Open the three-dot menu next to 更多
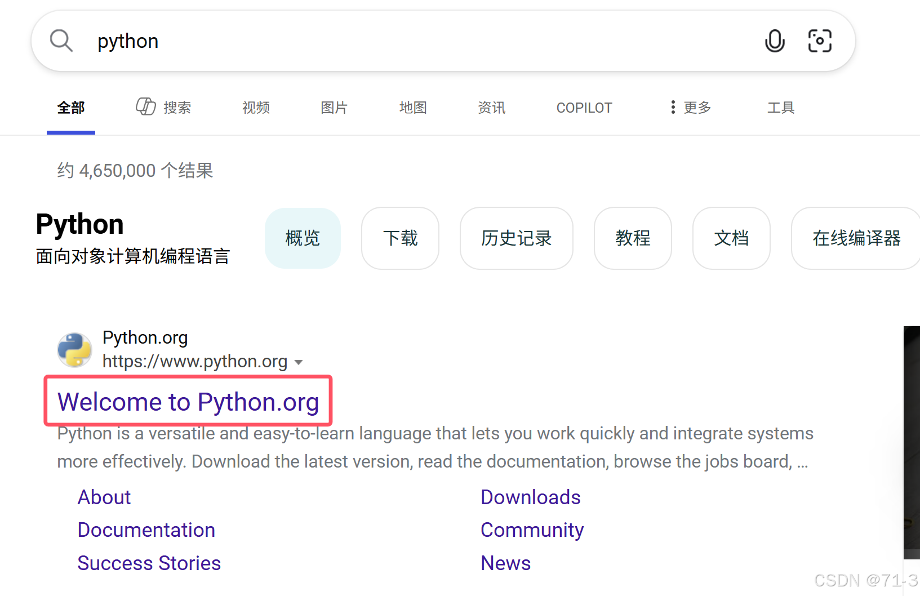Image resolution: width=920 pixels, height=596 pixels. [672, 106]
